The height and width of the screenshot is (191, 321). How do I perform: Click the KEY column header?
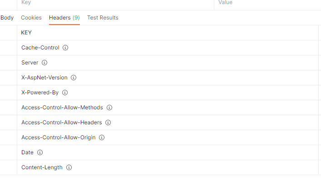[26, 33]
